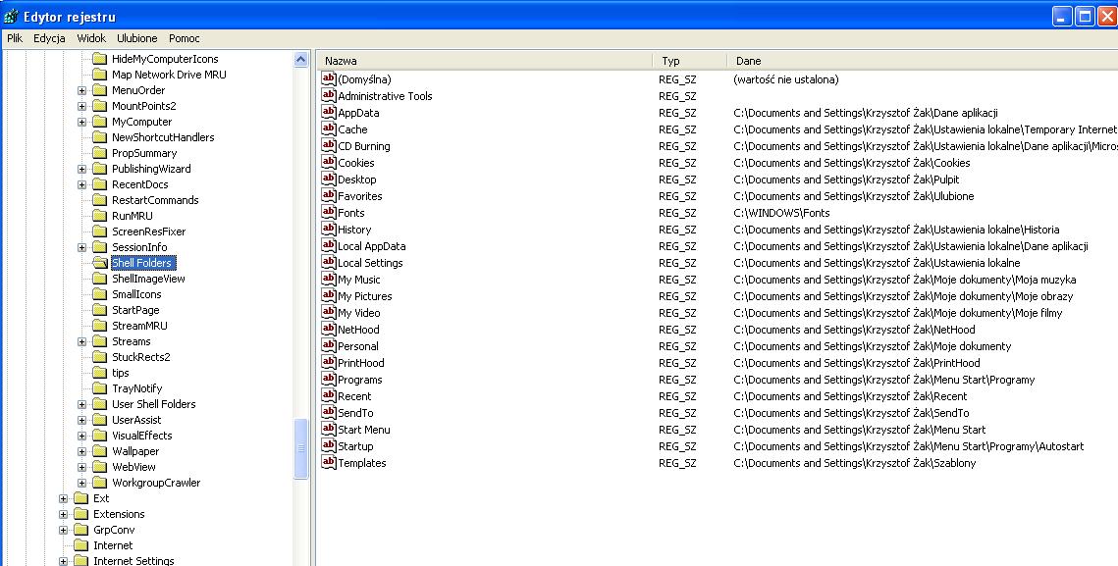Image resolution: width=1118 pixels, height=566 pixels.
Task: Select the Fonts value icon
Action: 329,213
